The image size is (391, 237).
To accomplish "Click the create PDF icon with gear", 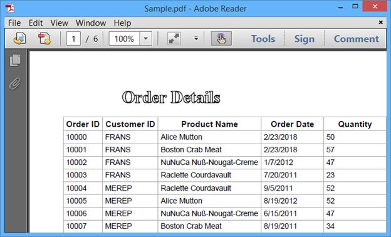I will pyautogui.click(x=44, y=39).
